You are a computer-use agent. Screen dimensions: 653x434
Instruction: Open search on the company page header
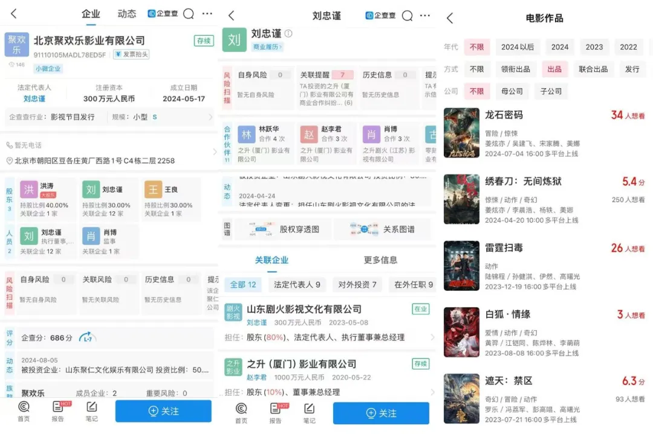[x=189, y=14]
